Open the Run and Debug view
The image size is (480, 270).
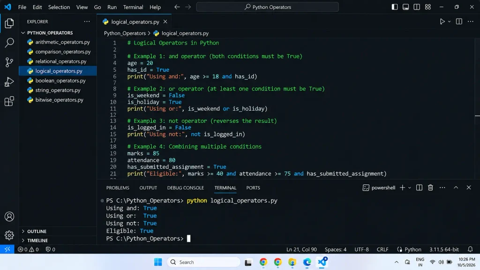[x=9, y=82]
